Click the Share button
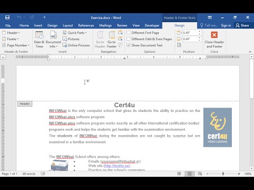The height and width of the screenshot is (190, 254). (x=242, y=25)
